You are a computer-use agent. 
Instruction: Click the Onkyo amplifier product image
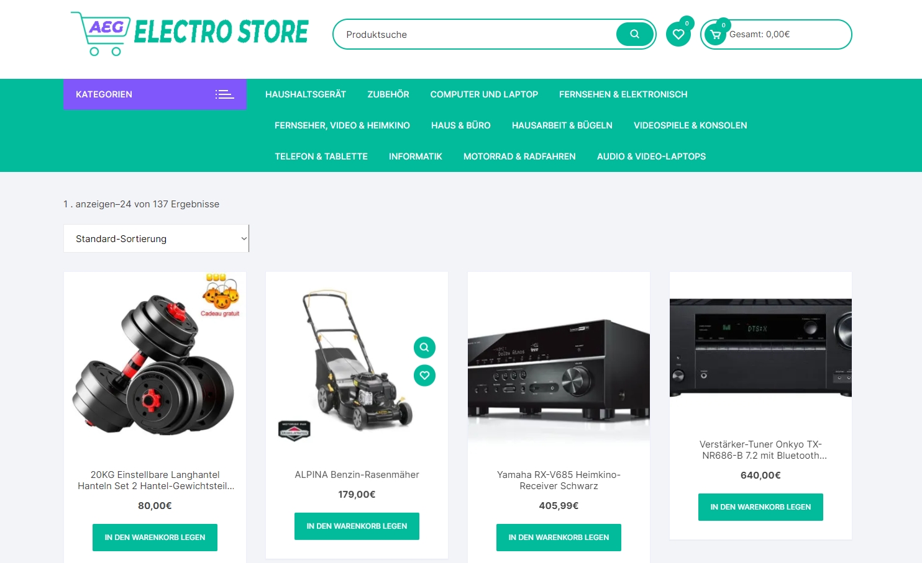pos(760,348)
